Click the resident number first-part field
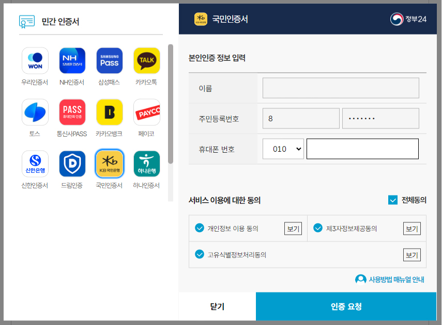442x325 pixels. (301, 119)
